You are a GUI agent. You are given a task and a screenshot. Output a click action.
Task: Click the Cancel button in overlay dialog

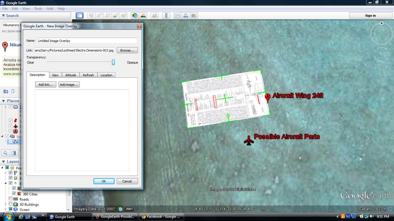pyautogui.click(x=127, y=181)
